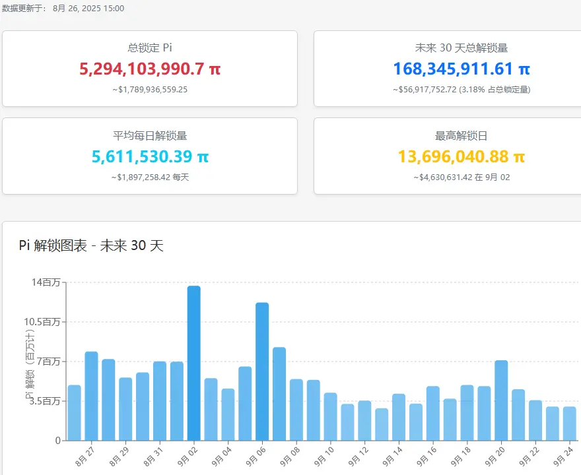Click the x-axis label 9月 22

coord(529,457)
